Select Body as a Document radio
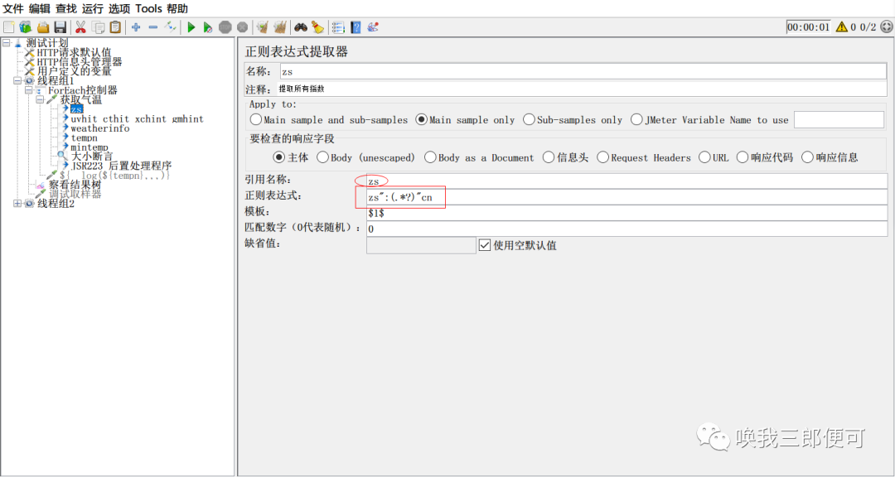The image size is (895, 477). (430, 157)
